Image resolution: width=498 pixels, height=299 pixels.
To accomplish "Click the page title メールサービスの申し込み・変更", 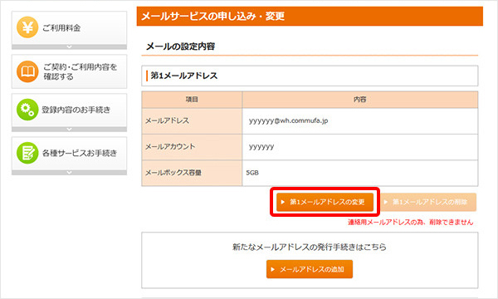I will click(212, 17).
